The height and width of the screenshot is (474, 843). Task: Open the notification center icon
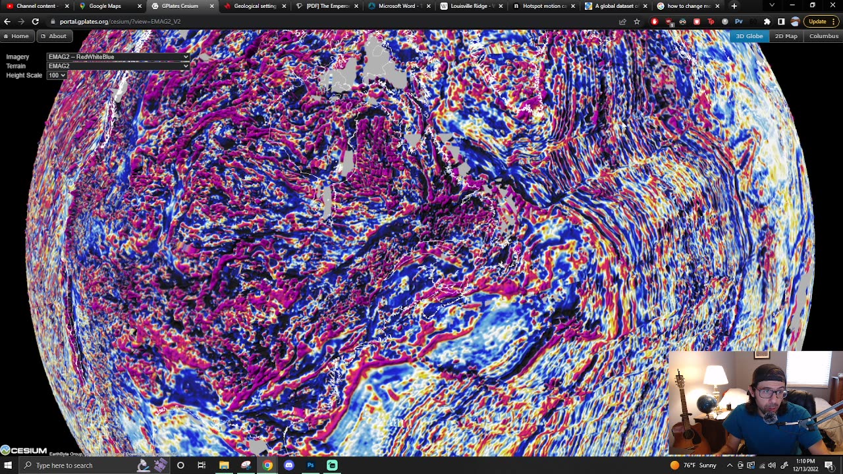coord(829,465)
